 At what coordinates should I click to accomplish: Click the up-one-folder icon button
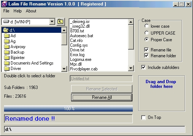pyautogui.click(x=61, y=22)
